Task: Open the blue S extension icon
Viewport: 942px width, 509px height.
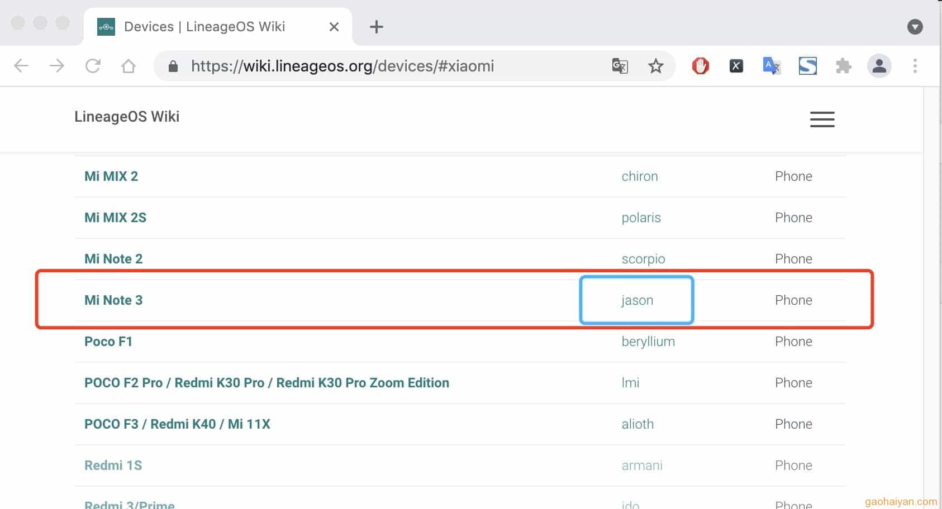Action: [807, 66]
